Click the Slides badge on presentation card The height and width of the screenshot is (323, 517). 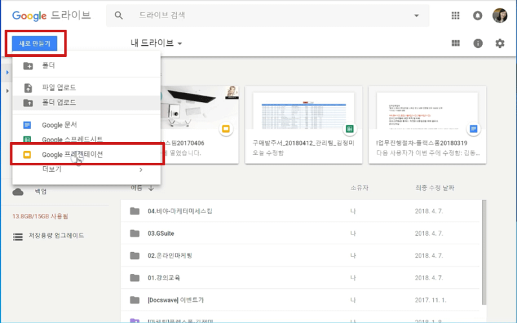[x=226, y=129]
